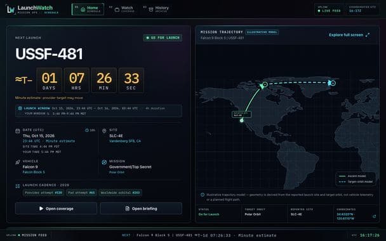This screenshot has width=386, height=241.
Task: Click the MISSION orbit icon
Action: tap(104, 162)
